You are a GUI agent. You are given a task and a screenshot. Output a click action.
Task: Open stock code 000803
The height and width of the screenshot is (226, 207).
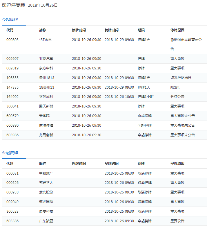coord(12,40)
